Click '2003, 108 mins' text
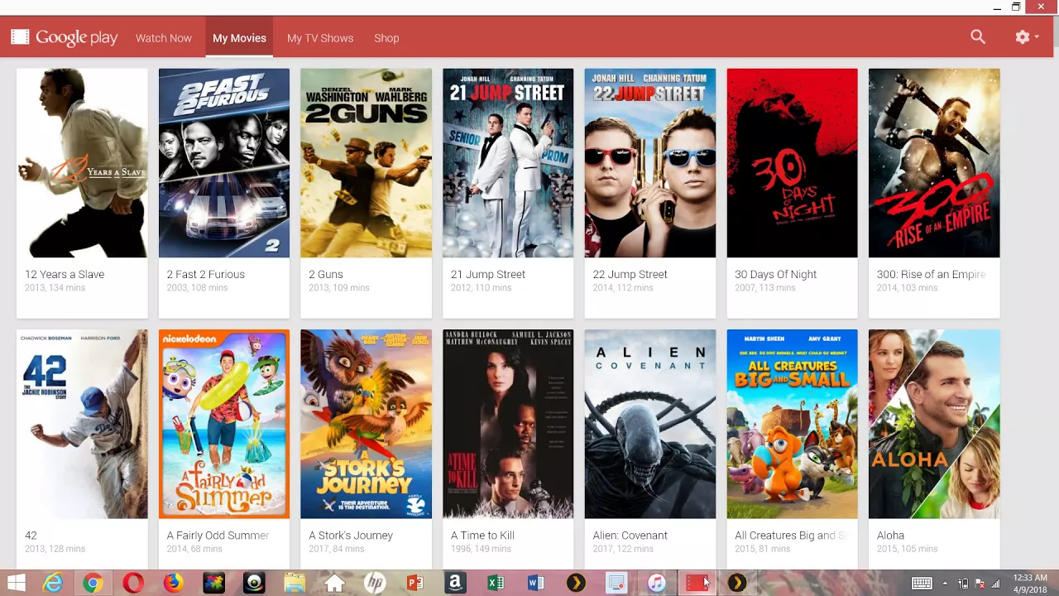This screenshot has width=1059, height=596. coord(197,288)
